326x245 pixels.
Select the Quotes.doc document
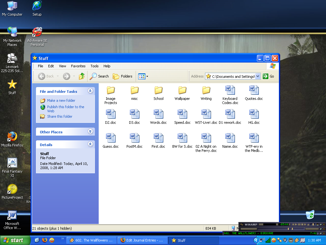pyautogui.click(x=254, y=93)
